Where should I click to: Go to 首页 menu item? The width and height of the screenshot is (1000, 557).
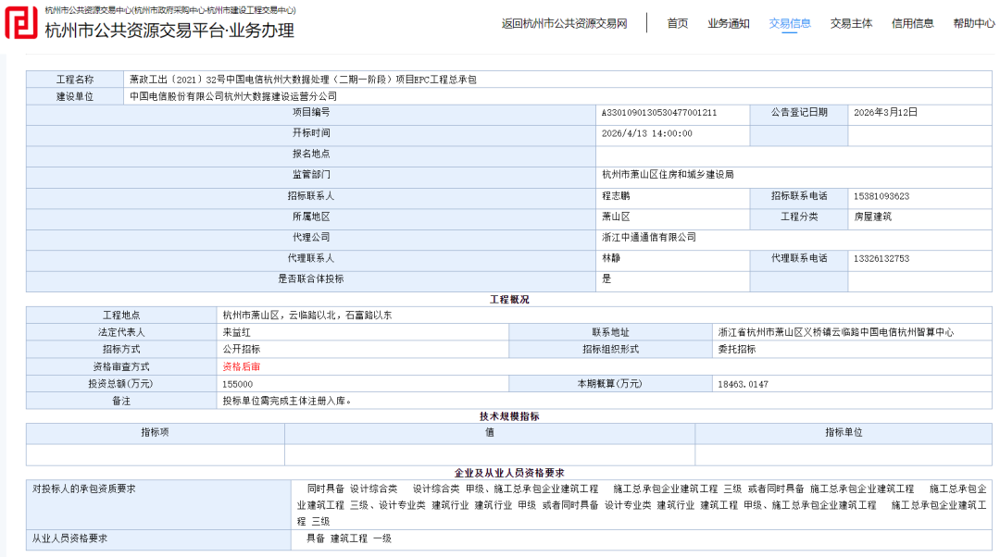tap(677, 23)
